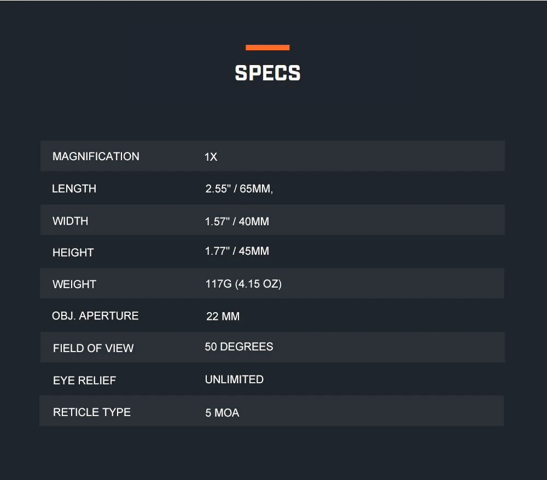Viewport: 547px width, 480px height.
Task: Click the 1.57" / 40MM width value
Action: (237, 221)
